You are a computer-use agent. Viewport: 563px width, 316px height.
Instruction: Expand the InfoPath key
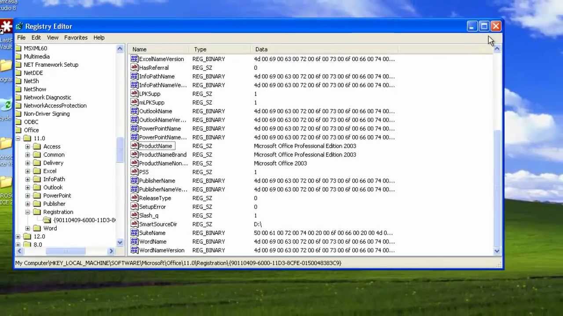coord(28,179)
